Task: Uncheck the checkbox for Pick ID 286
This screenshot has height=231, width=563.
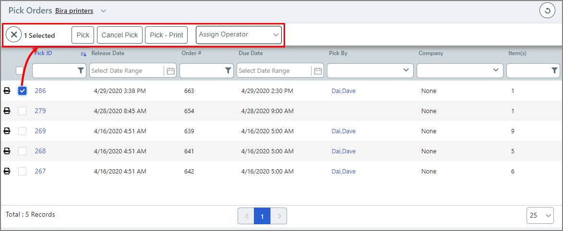Action: coord(22,91)
